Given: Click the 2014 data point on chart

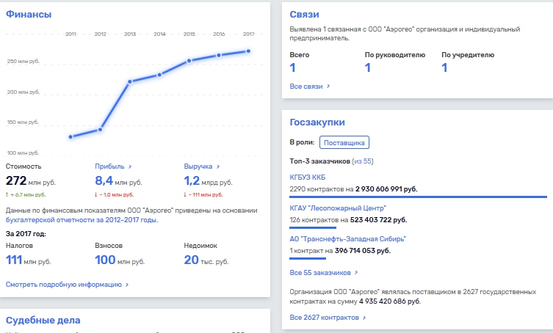Looking at the screenshot, I should (159, 75).
